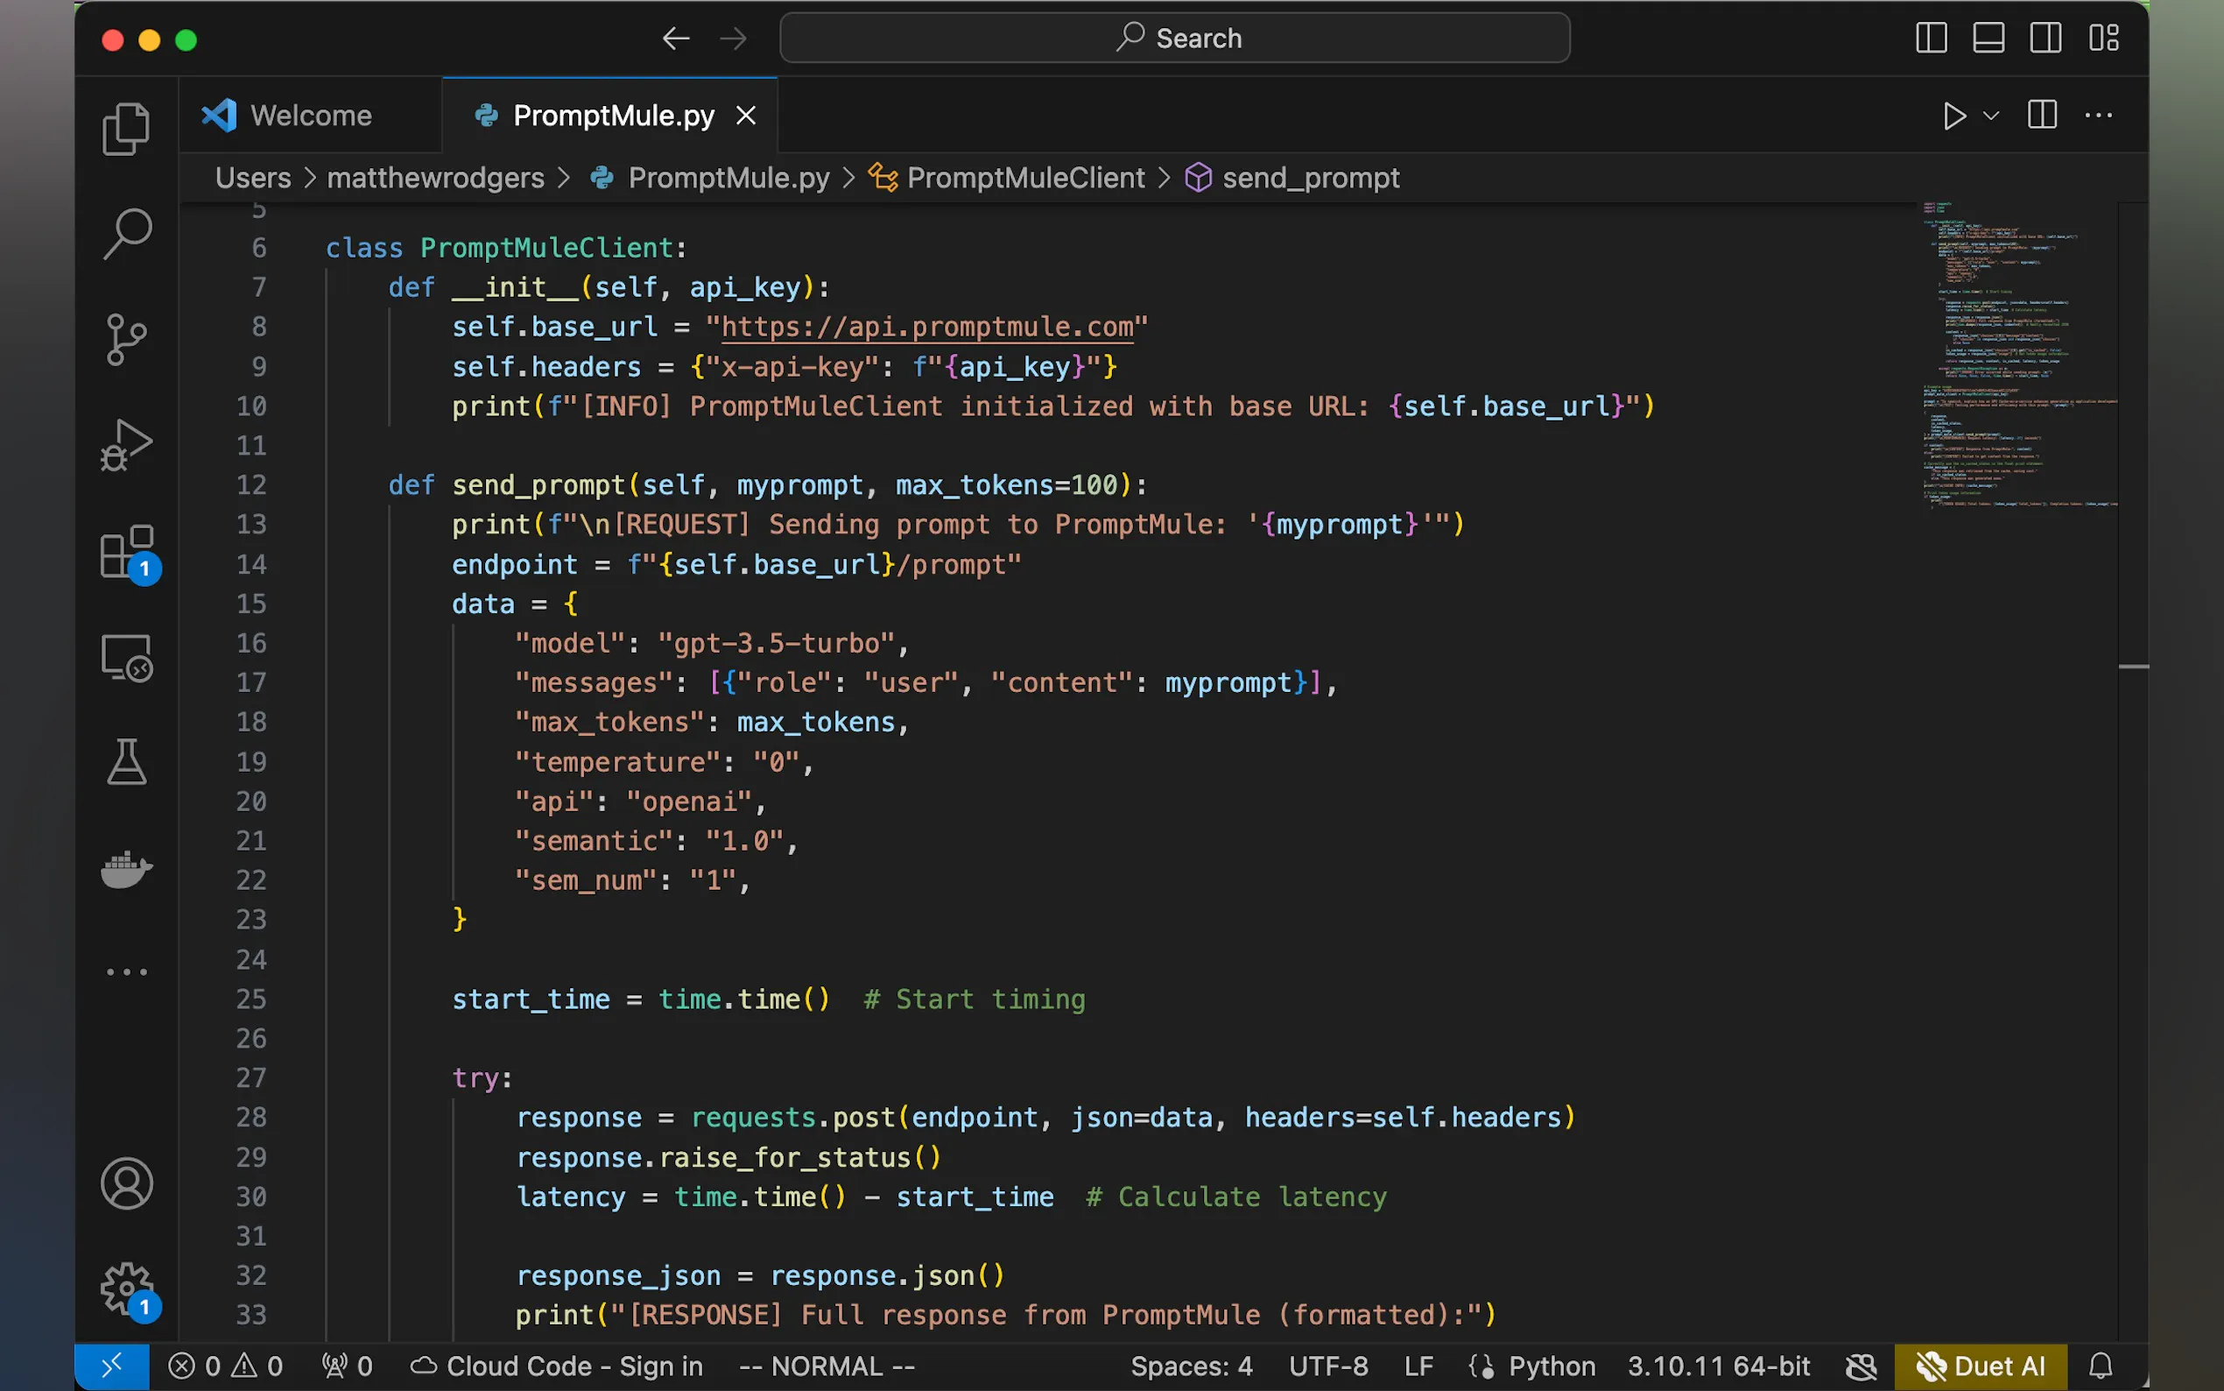Open the Source Control view
This screenshot has width=2224, height=1391.
pos(127,338)
